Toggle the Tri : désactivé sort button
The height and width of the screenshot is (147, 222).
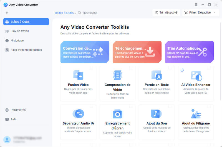(x=166, y=13)
